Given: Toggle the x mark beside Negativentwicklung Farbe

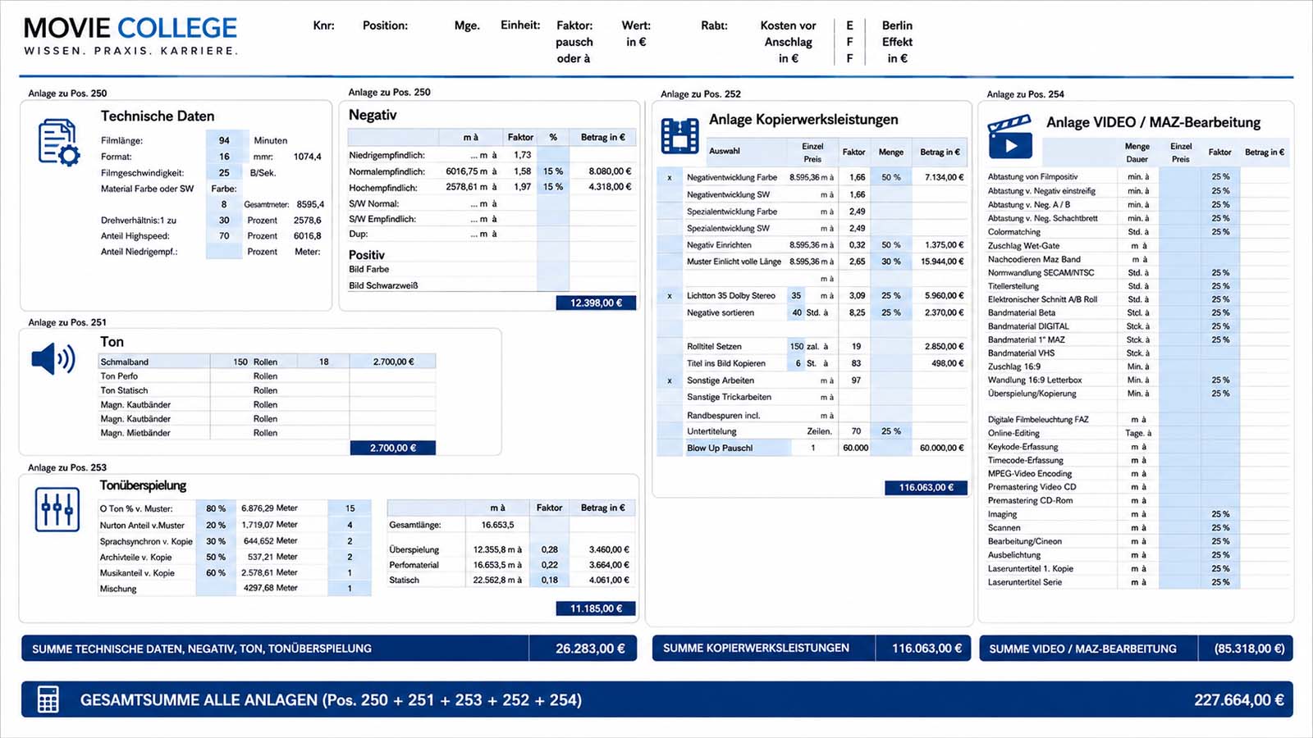Looking at the screenshot, I should tap(670, 177).
